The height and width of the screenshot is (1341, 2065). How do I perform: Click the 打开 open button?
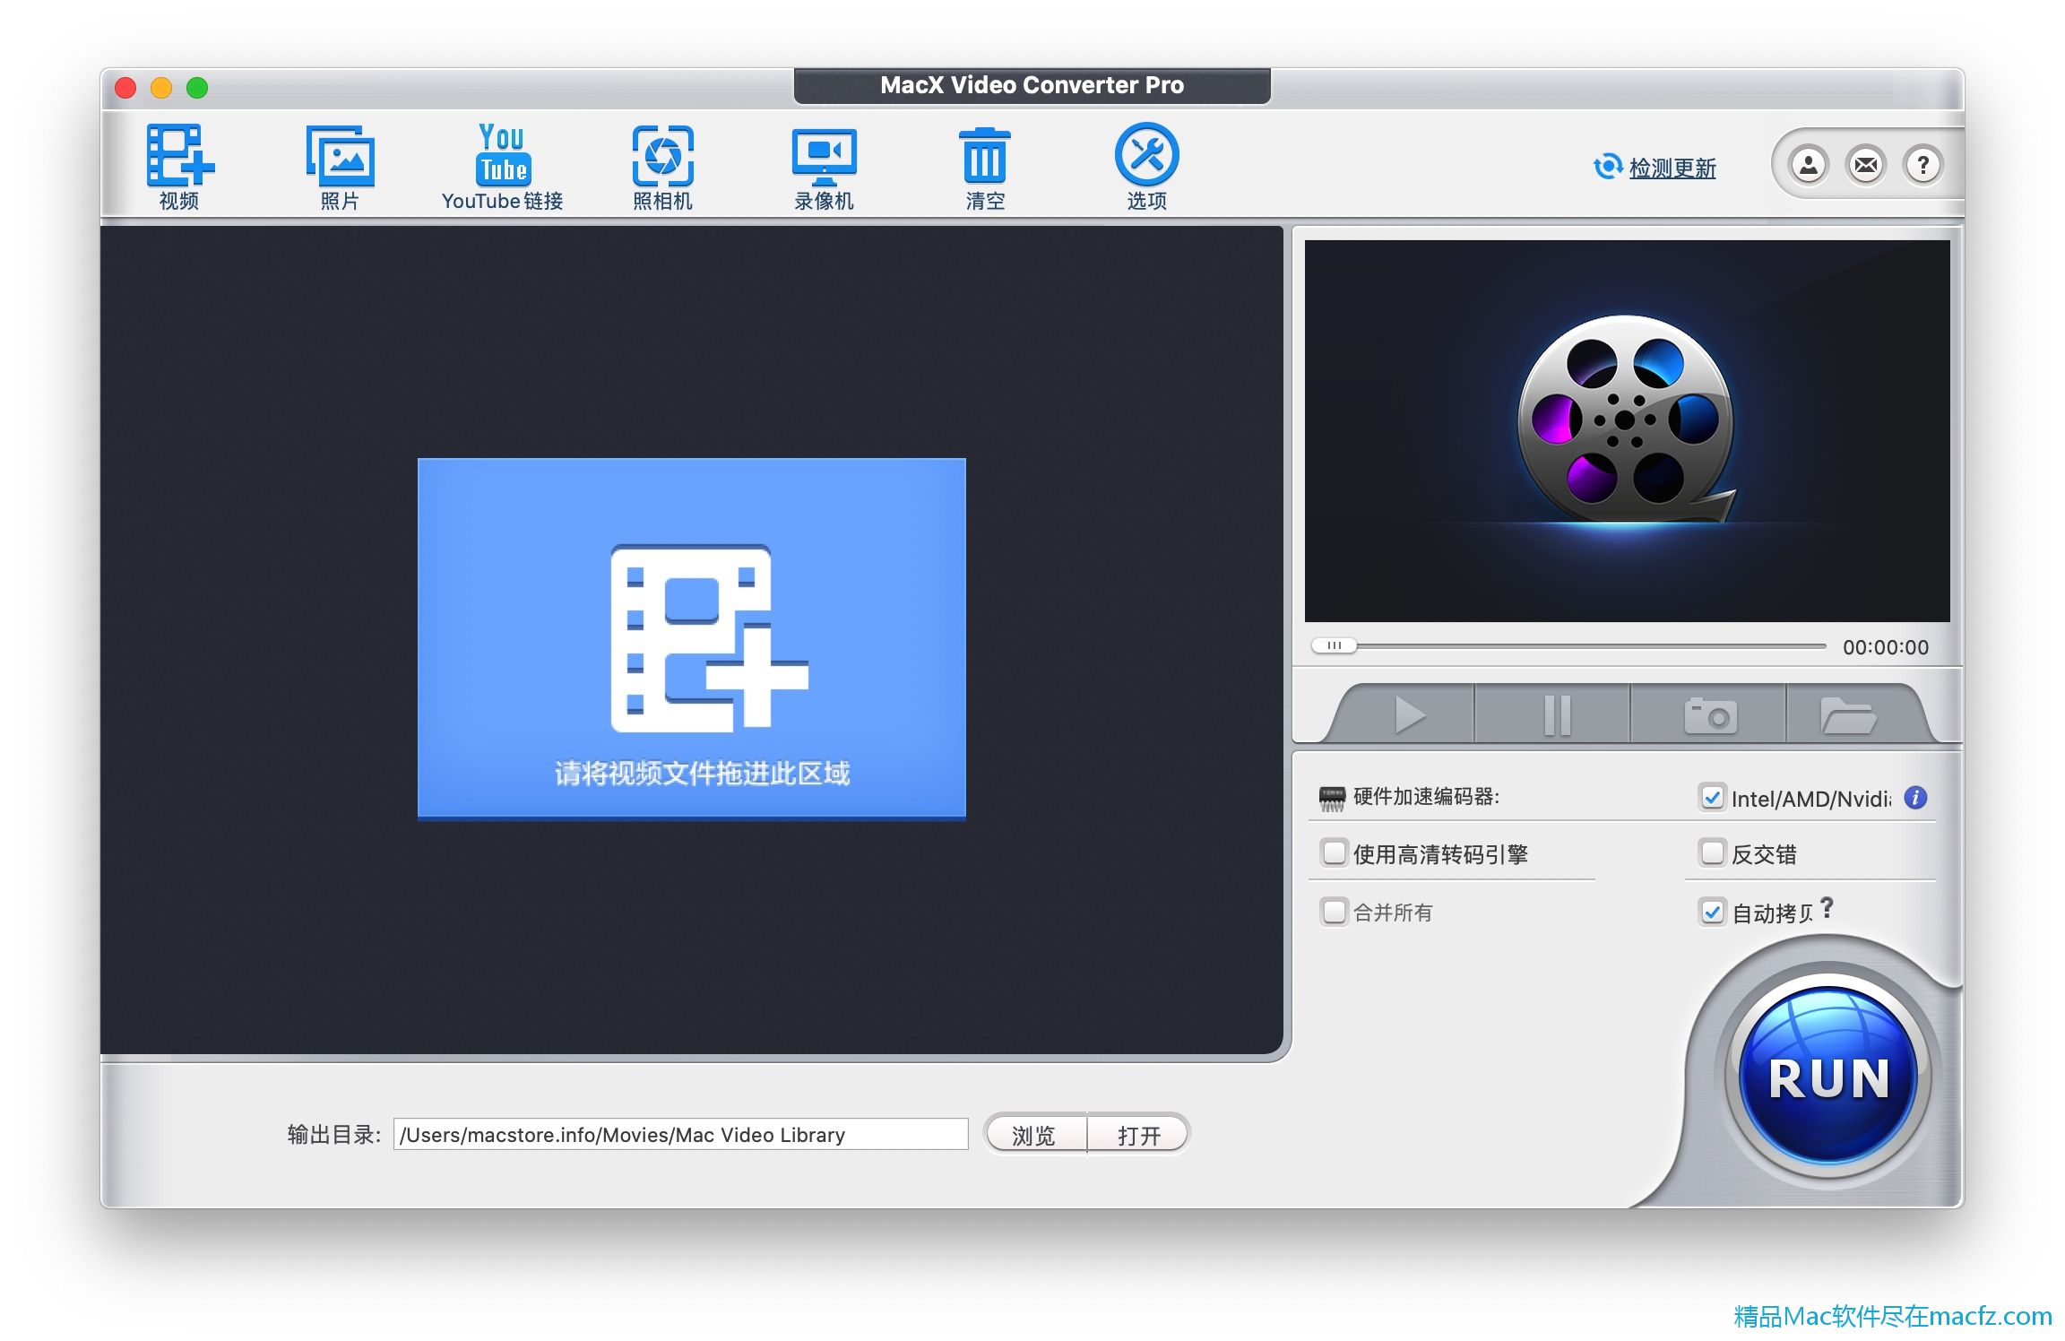coord(1138,1135)
